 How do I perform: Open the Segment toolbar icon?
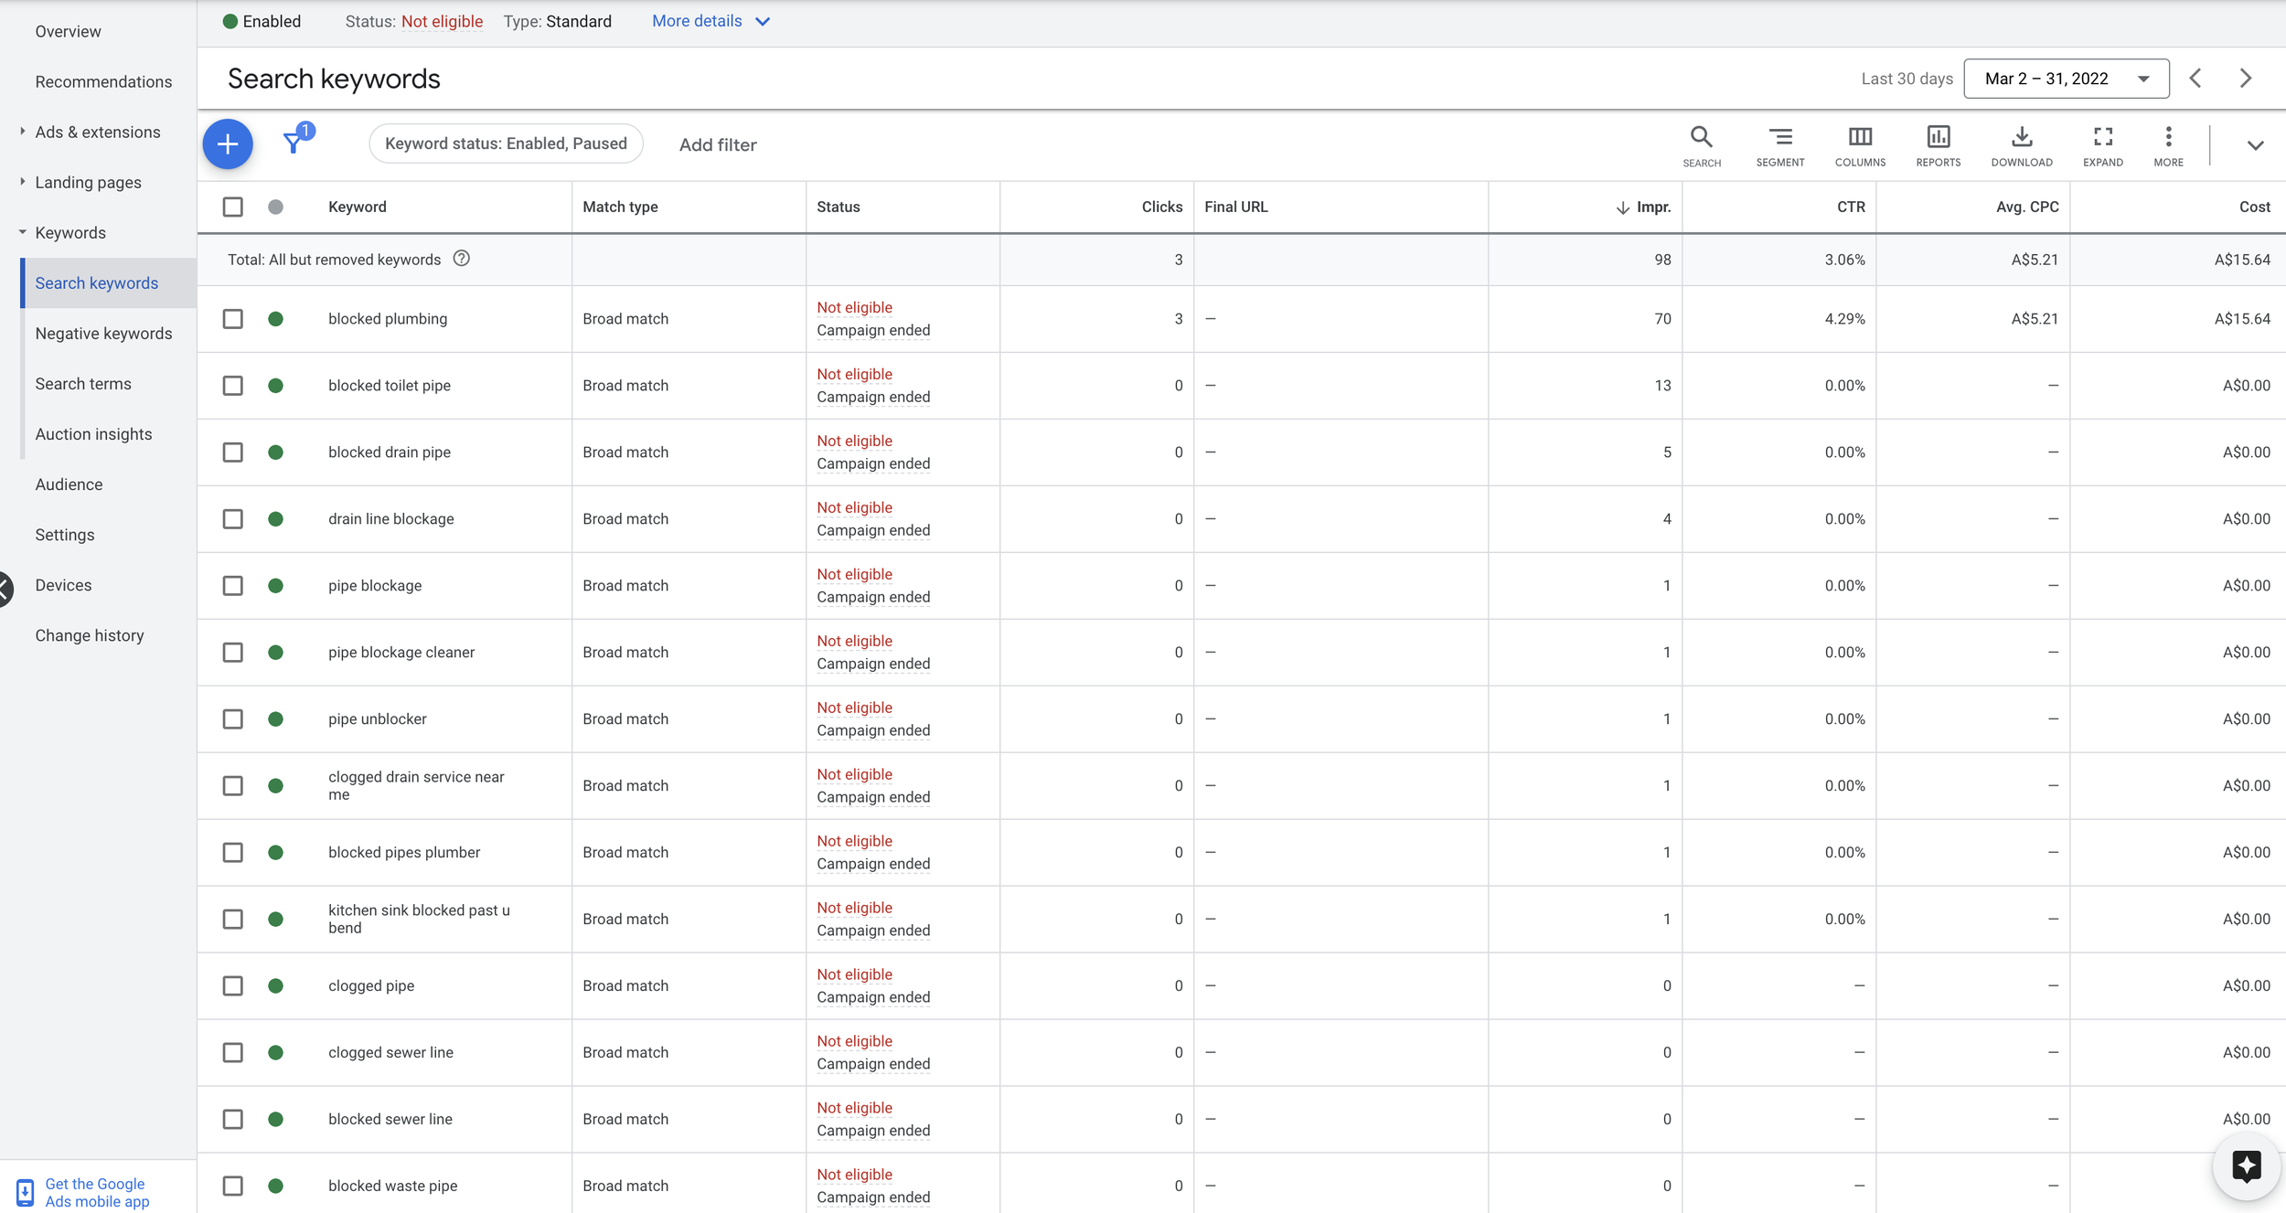pos(1779,145)
